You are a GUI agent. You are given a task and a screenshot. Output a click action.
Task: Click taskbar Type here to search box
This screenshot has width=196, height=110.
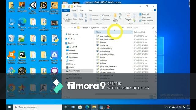(x=38, y=107)
